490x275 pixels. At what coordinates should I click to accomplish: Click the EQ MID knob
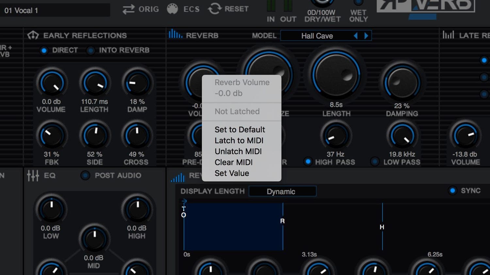point(94,239)
